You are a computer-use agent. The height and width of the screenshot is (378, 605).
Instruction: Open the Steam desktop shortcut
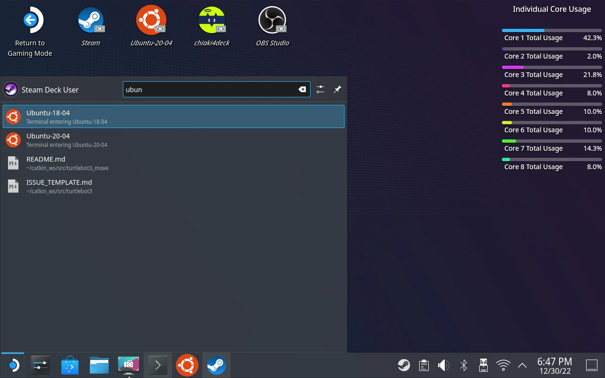pyautogui.click(x=90, y=27)
